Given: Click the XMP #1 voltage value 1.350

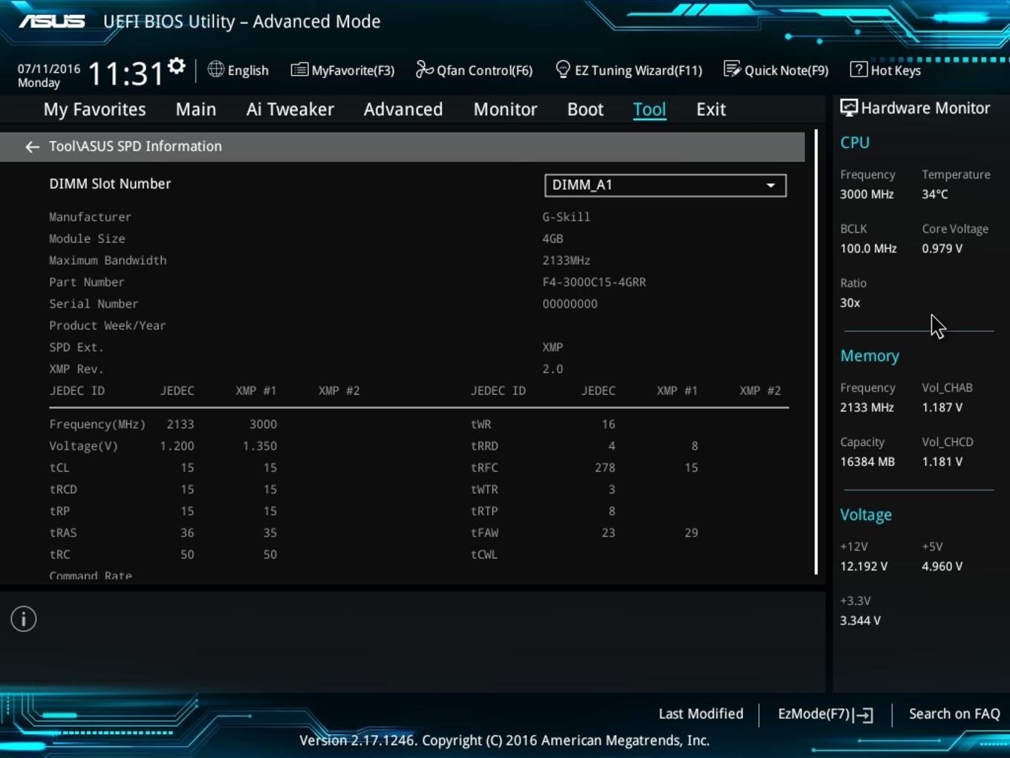Looking at the screenshot, I should point(260,446).
